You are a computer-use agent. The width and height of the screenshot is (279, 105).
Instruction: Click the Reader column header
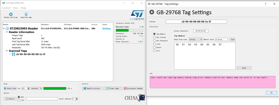pos(6,25)
